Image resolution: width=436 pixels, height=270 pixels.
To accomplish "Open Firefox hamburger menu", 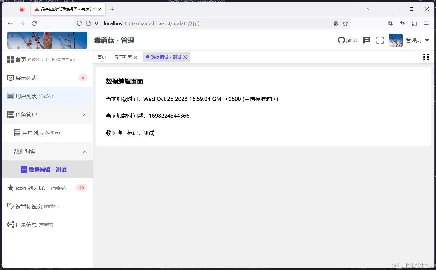I will 426,23.
